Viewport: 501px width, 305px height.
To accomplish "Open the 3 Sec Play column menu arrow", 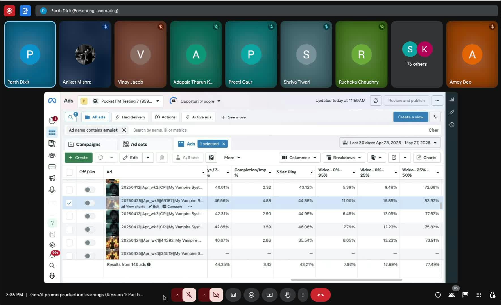I will point(312,172).
